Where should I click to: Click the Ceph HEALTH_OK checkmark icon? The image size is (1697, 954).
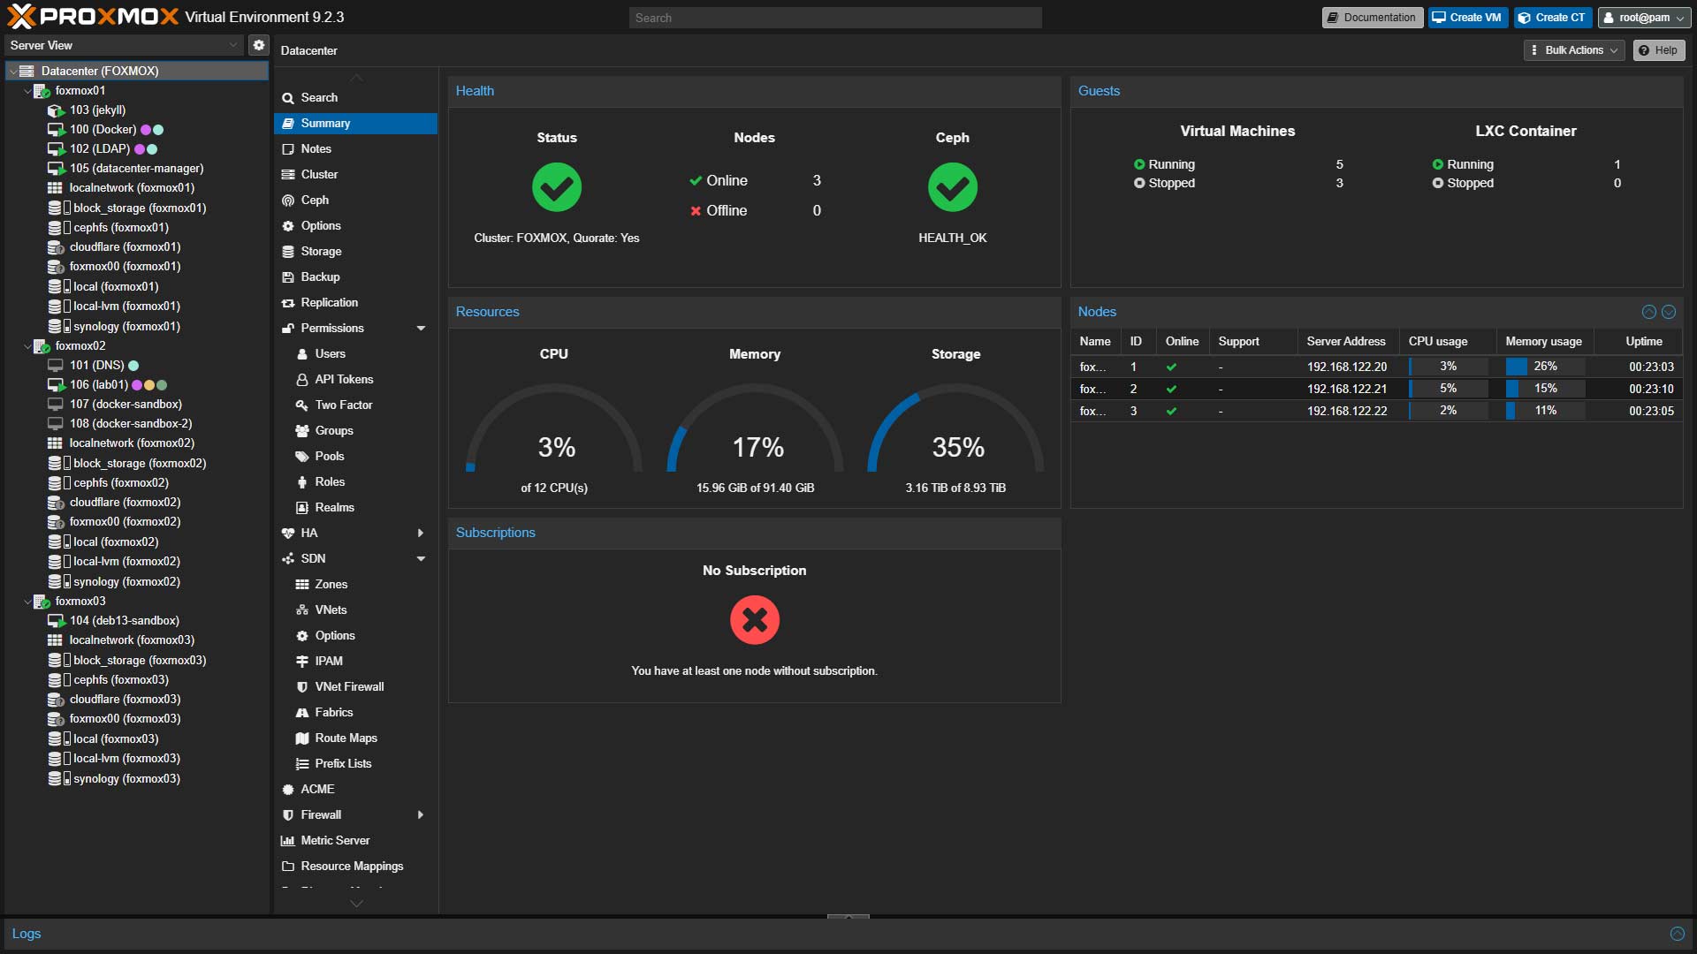(953, 187)
